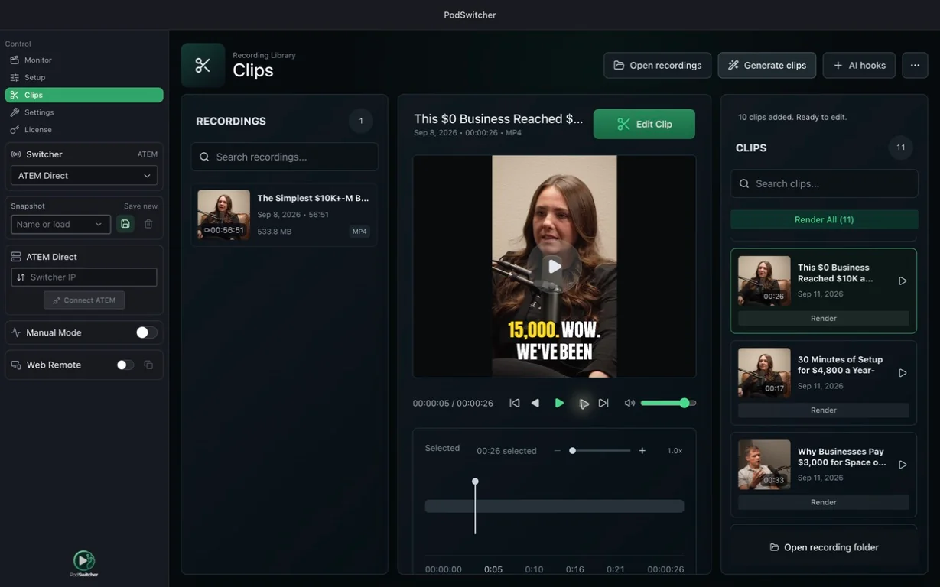Click the 0:10 timeline tick label

(x=534, y=569)
